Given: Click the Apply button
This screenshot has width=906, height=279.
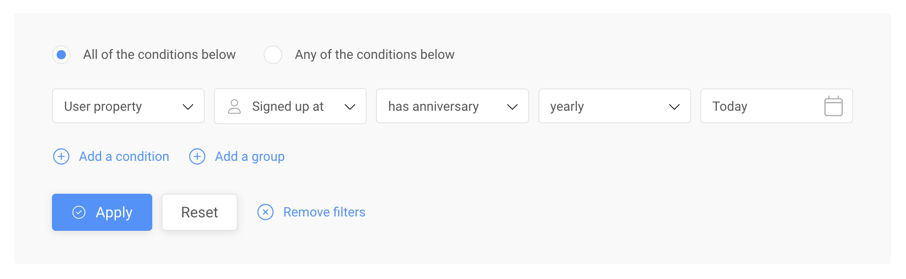Looking at the screenshot, I should [102, 212].
